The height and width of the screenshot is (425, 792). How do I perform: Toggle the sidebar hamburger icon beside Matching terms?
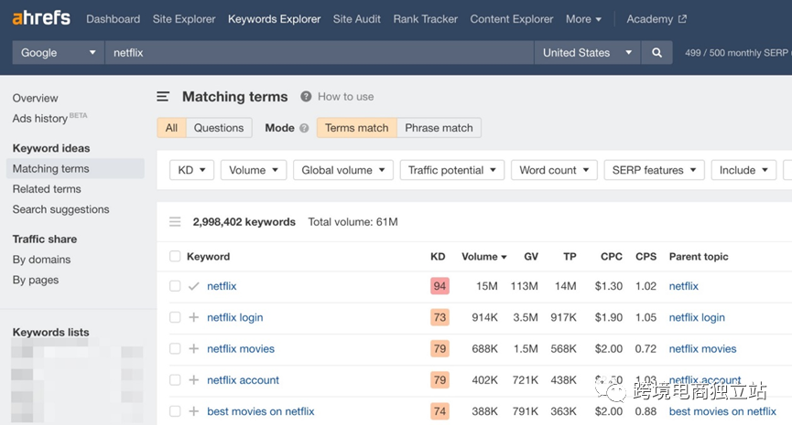pos(163,96)
